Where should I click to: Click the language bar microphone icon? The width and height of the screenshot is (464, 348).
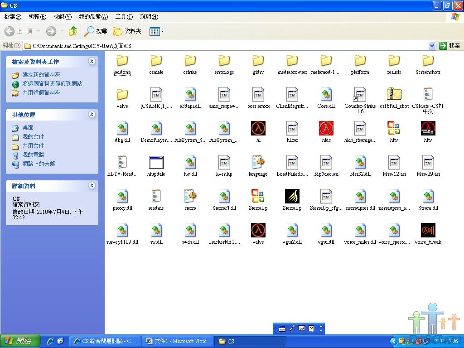tap(292, 329)
